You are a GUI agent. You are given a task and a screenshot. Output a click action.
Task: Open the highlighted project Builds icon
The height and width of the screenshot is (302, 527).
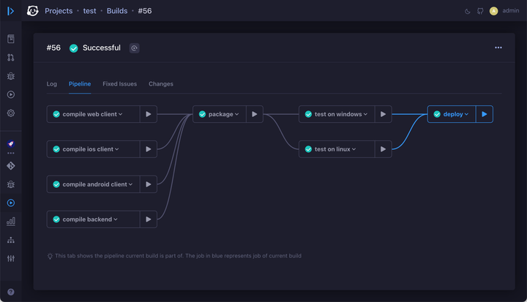point(11,203)
